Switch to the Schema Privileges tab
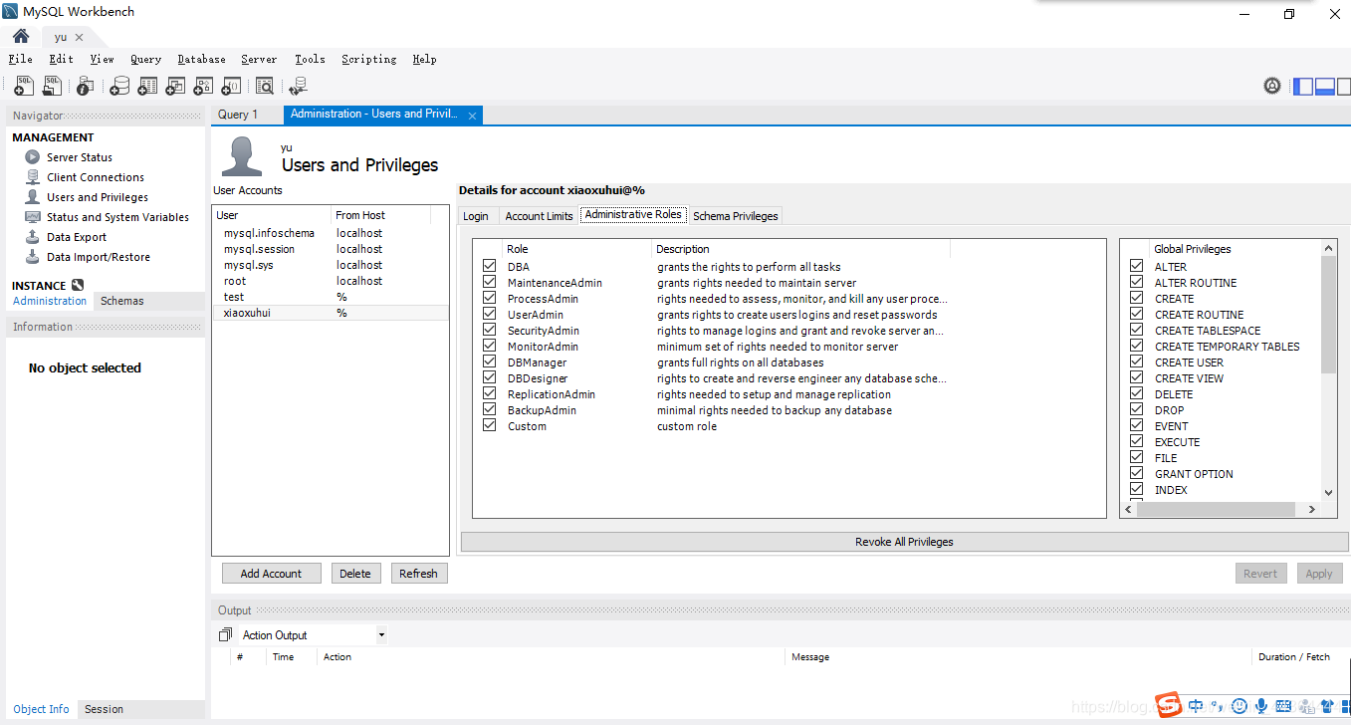1351x725 pixels. (x=736, y=216)
